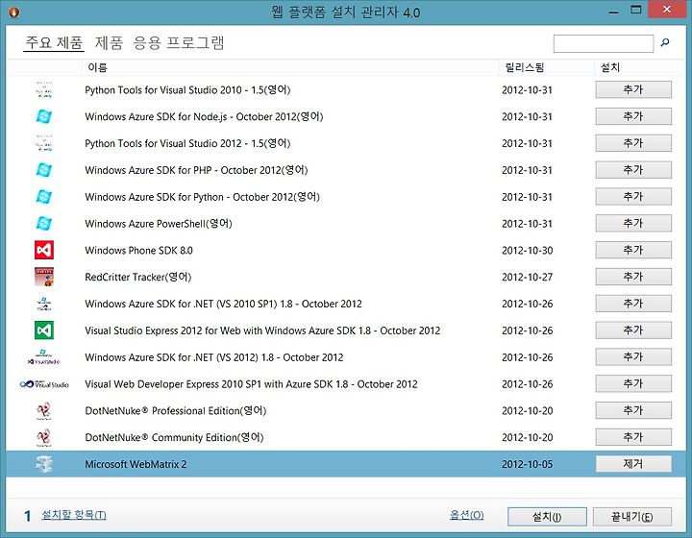Image resolution: width=692 pixels, height=538 pixels.
Task: Add Windows Azure SDK for Node.js
Action: (633, 116)
